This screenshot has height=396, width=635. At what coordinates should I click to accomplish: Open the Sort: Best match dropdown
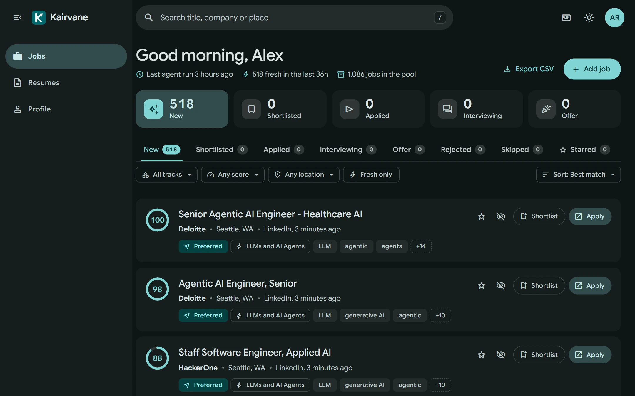(x=578, y=175)
